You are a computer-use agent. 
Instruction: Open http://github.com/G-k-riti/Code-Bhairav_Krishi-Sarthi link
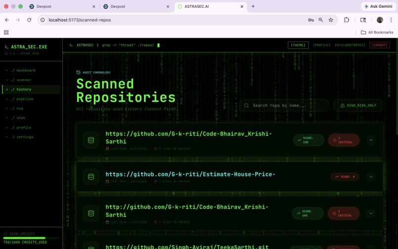click(x=187, y=210)
